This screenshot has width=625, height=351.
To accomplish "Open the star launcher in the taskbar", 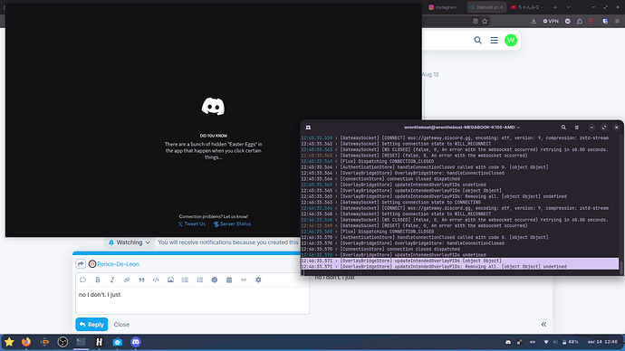I will [x=9, y=342].
